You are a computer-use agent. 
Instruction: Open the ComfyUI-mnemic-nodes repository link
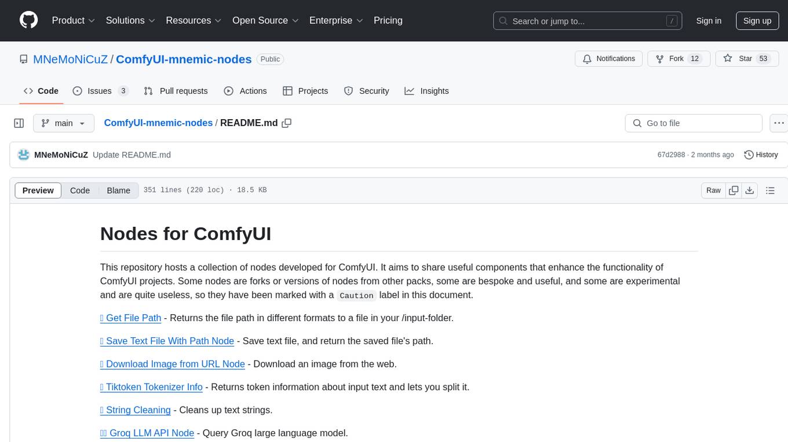[x=184, y=59]
